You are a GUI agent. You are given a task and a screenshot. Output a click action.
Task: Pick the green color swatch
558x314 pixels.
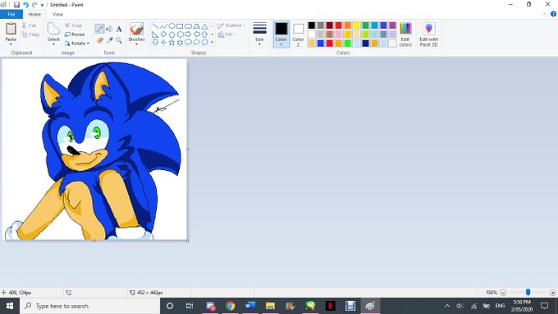[x=365, y=25]
